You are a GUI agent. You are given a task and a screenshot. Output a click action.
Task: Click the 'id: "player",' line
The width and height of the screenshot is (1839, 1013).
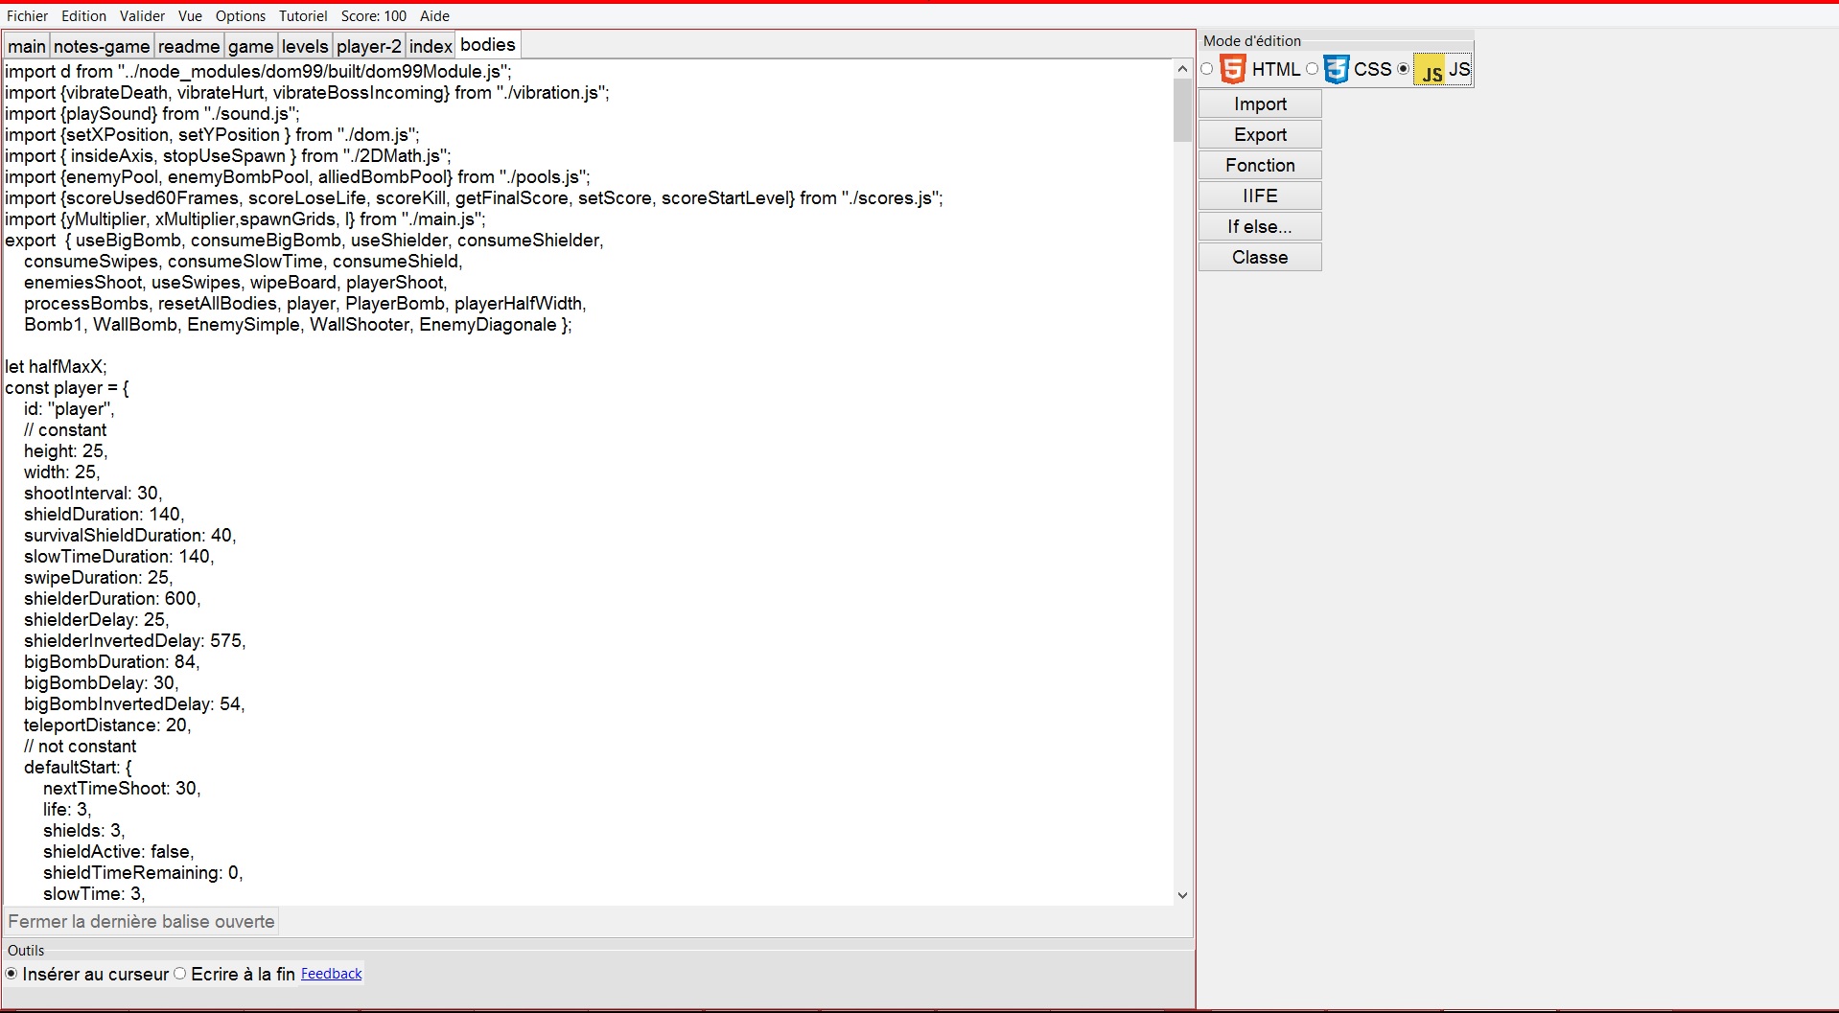pos(69,408)
